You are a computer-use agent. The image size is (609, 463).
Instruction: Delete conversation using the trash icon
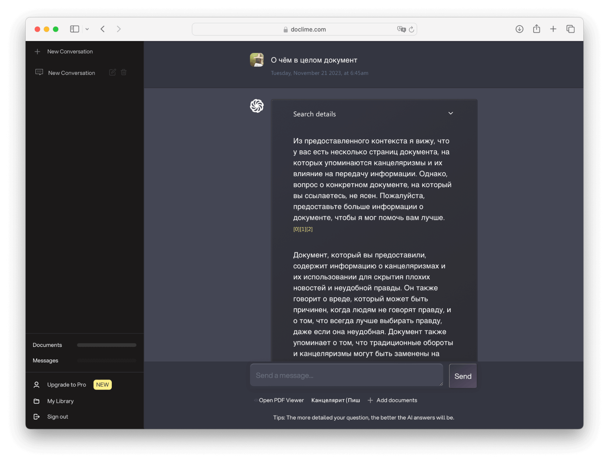coord(124,72)
